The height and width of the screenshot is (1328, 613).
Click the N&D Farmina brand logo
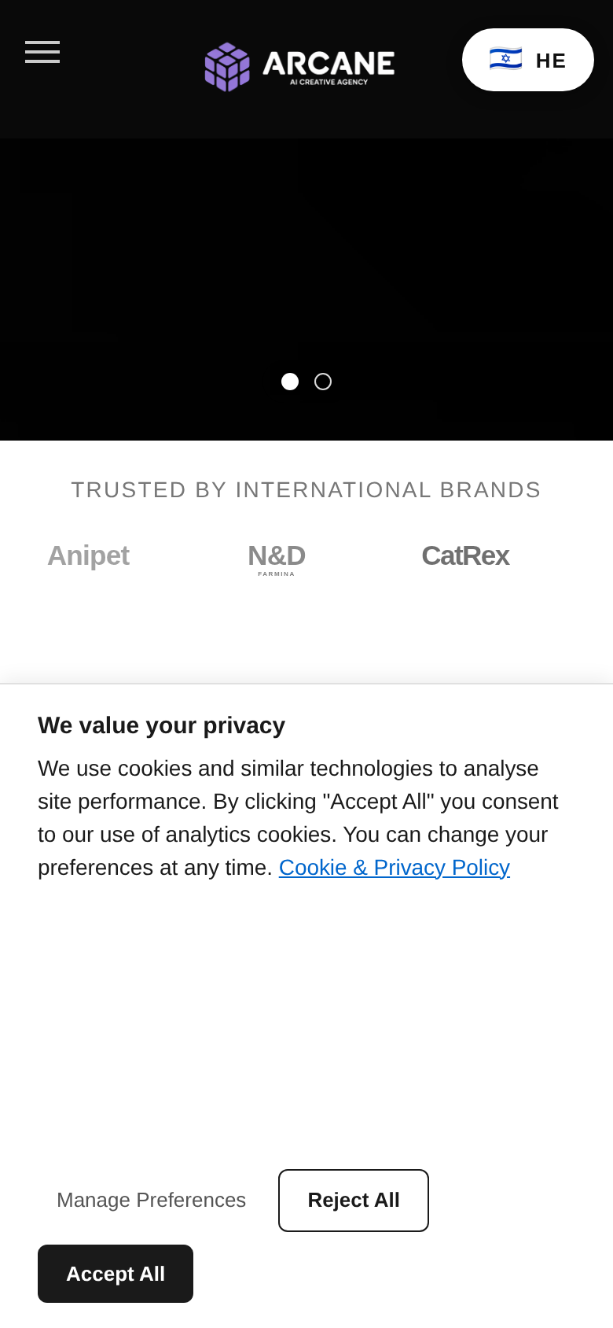pyautogui.click(x=277, y=559)
